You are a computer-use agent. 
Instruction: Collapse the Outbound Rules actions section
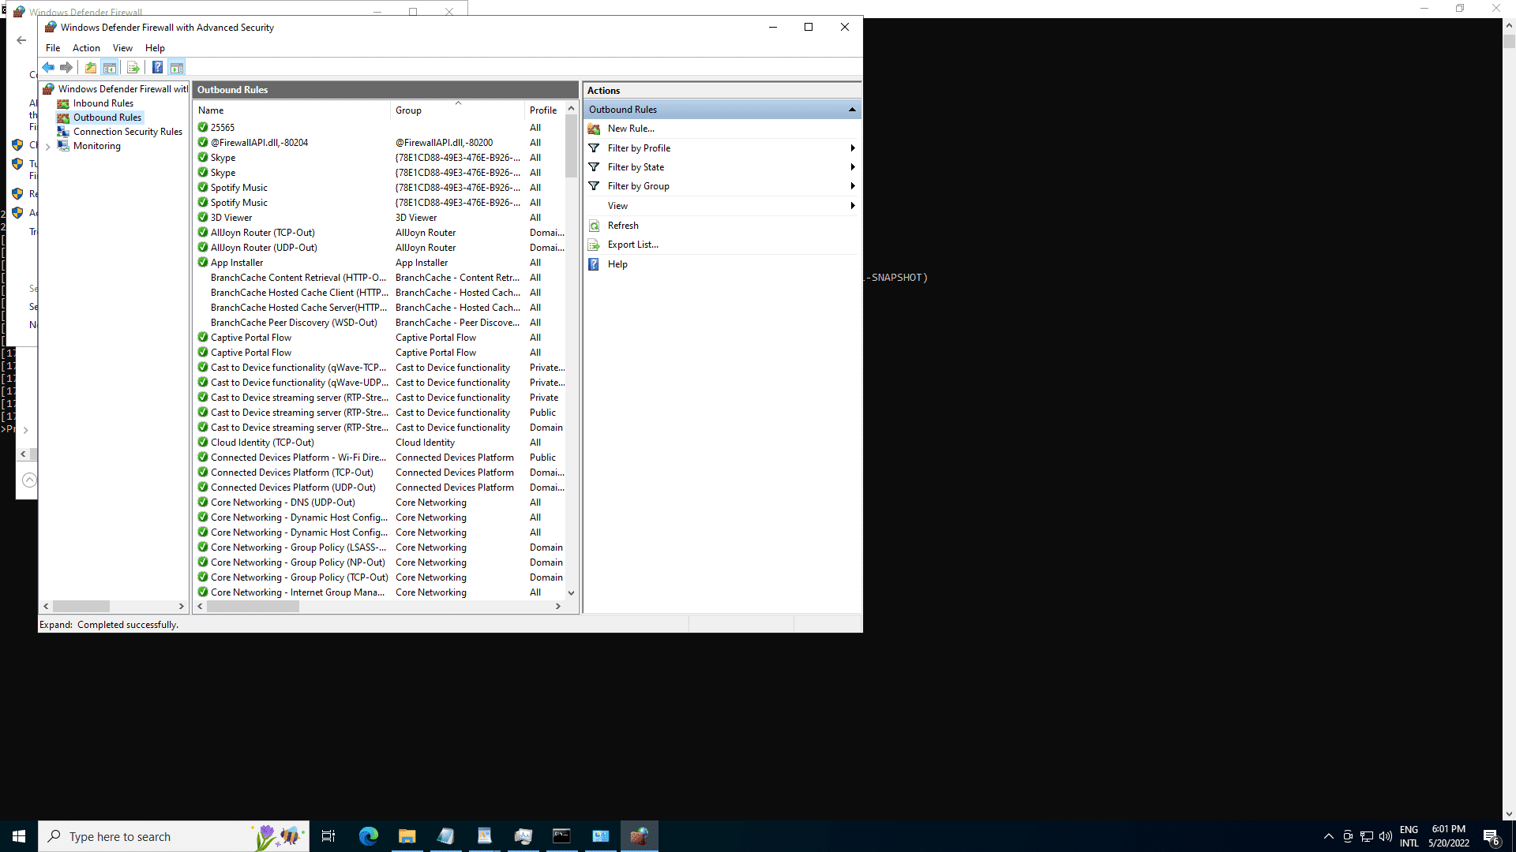852,110
